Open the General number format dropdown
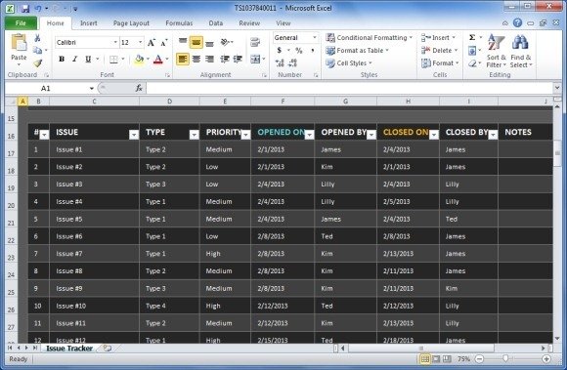Screen dimensions: 567x370 [x=314, y=37]
